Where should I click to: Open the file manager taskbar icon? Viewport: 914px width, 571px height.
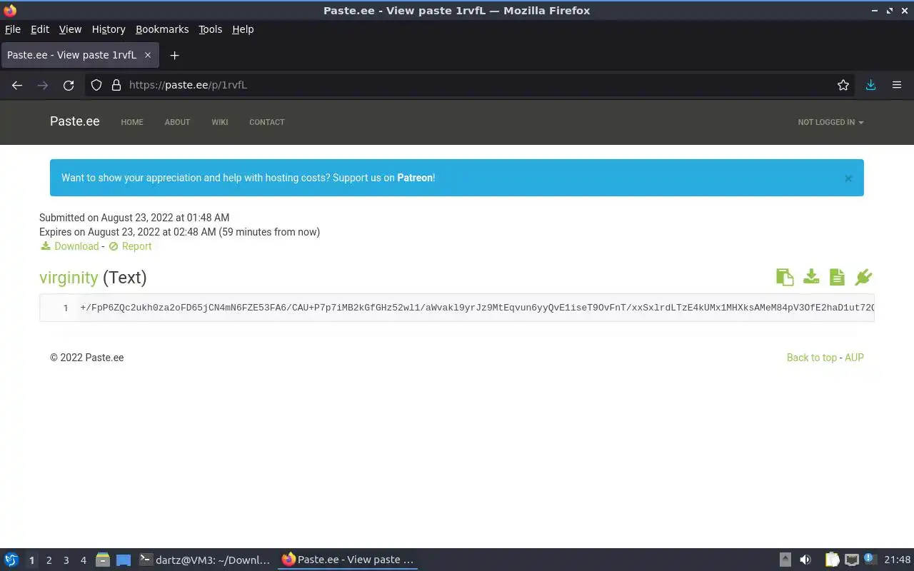click(x=103, y=560)
